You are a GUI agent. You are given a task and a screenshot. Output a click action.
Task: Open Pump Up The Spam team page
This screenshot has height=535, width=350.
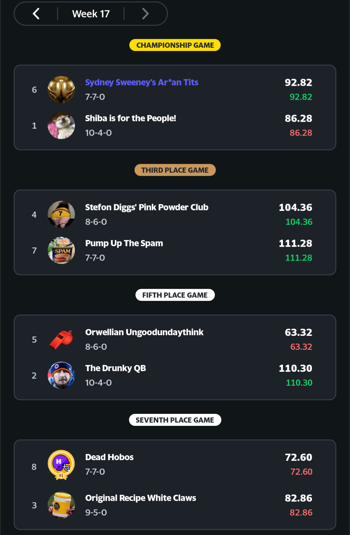pyautogui.click(x=124, y=243)
